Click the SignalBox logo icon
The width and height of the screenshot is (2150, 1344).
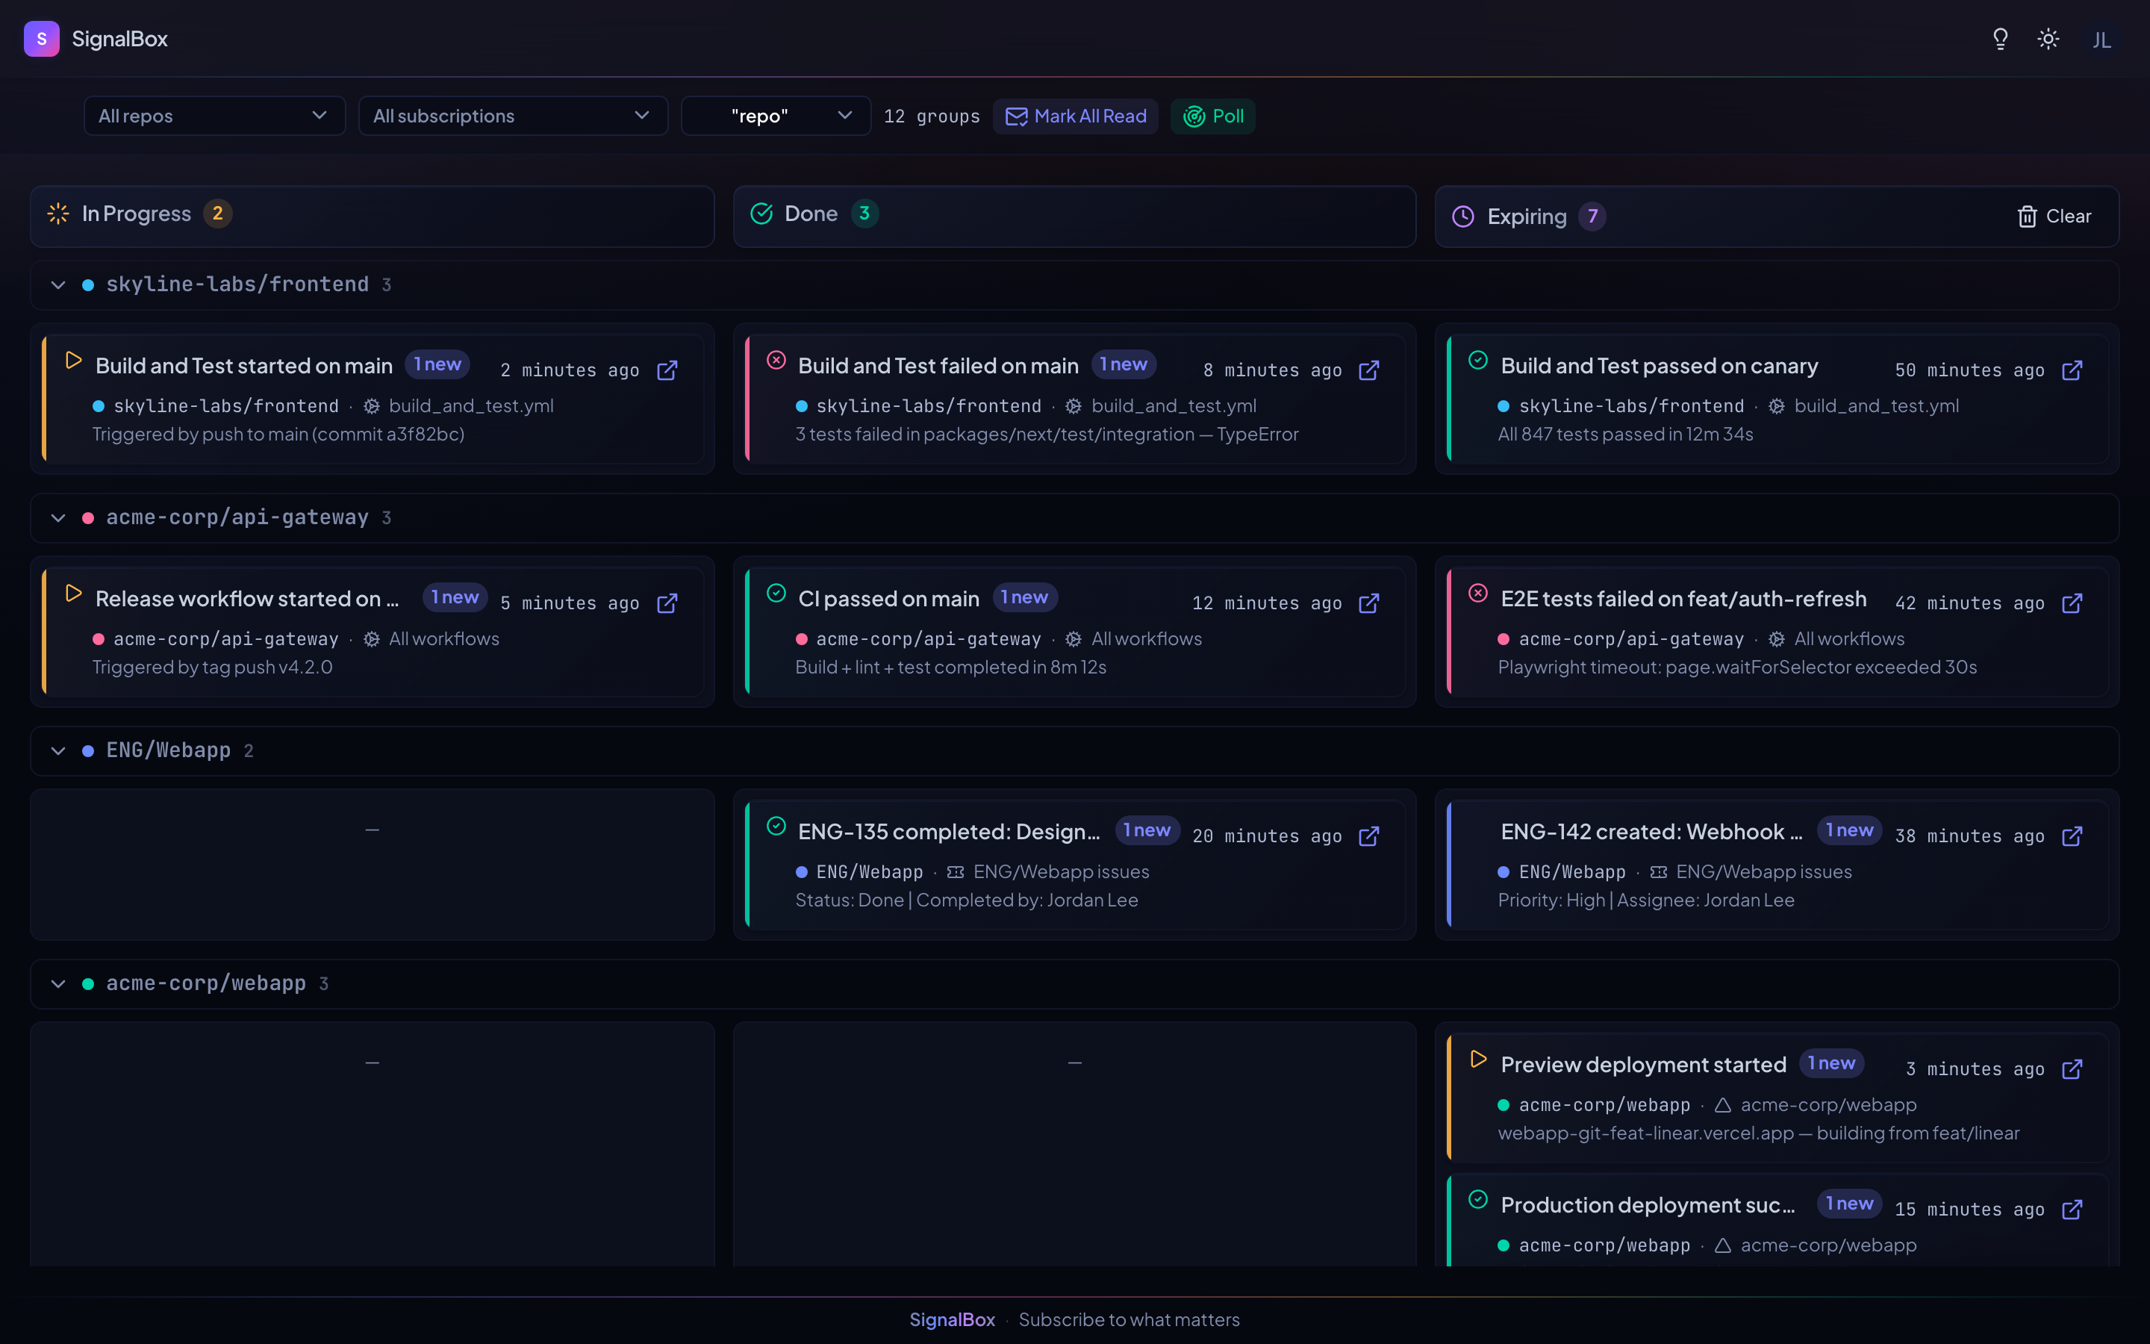pyautogui.click(x=42, y=39)
